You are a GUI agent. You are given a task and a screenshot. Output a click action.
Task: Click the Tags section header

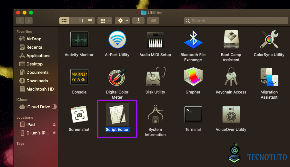point(20,143)
